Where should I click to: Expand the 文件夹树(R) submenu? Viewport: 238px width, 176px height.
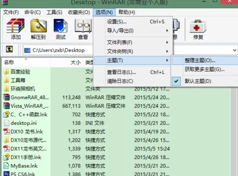coord(133,51)
